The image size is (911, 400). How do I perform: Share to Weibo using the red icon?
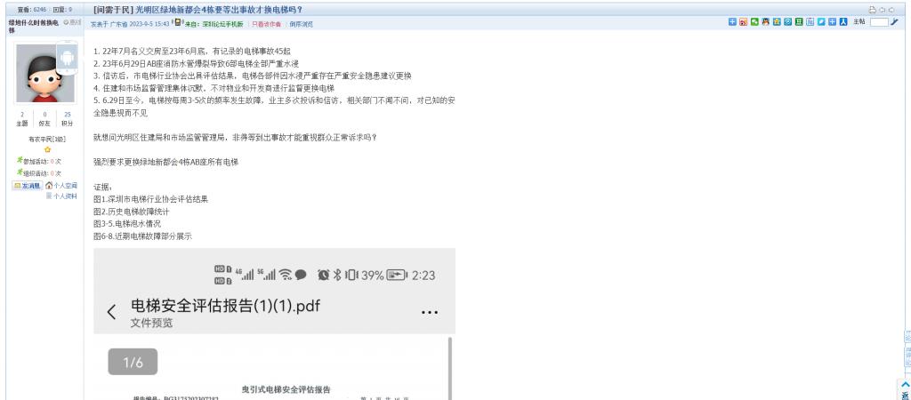[743, 21]
